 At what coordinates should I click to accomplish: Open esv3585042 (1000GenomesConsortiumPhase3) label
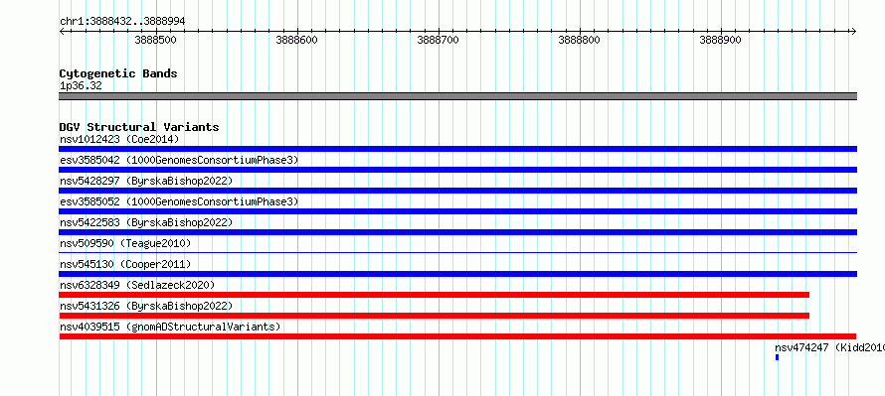[179, 160]
